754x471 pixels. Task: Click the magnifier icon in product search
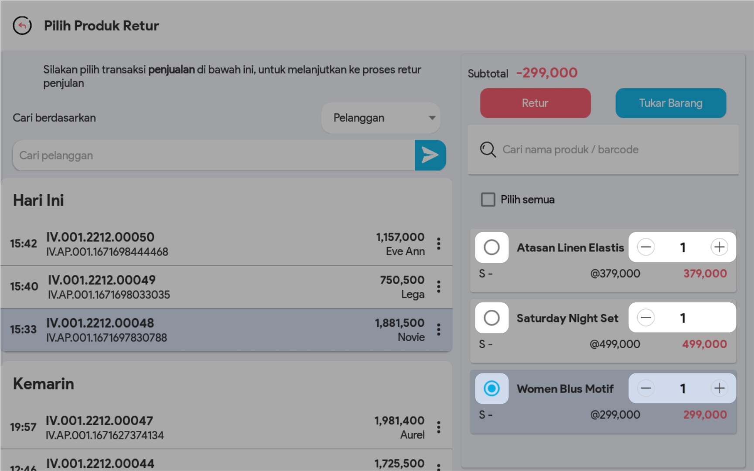488,149
